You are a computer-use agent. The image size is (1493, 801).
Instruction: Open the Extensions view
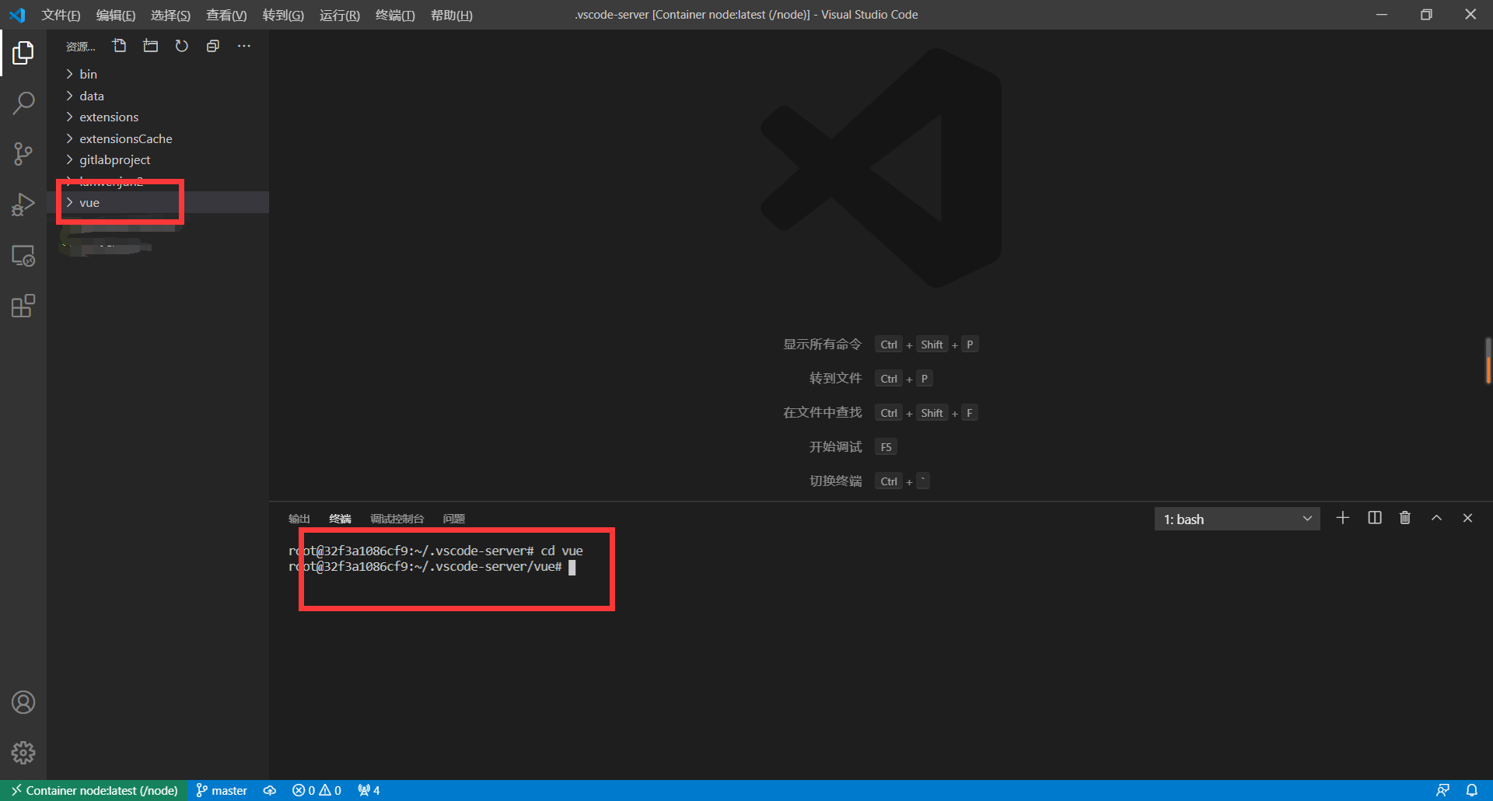point(23,306)
